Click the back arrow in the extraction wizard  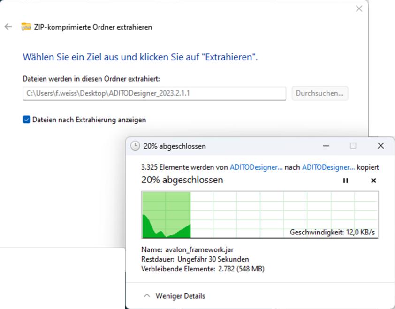click(8, 27)
